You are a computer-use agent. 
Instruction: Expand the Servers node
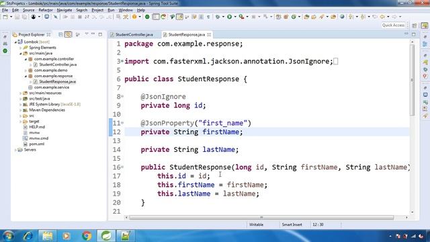click(x=15, y=150)
